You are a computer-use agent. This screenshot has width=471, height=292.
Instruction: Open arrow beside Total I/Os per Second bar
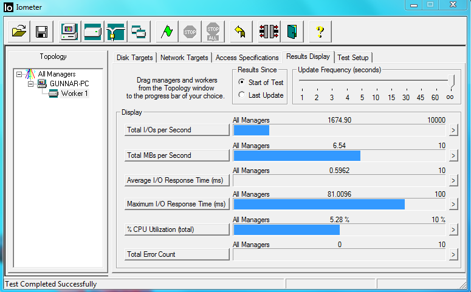[x=453, y=131]
